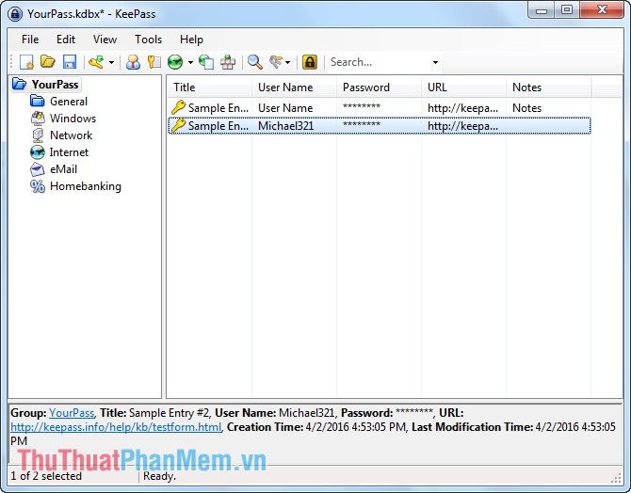Click the Show Entries keys icon
Image resolution: width=631 pixels, height=493 pixels.
point(276,62)
